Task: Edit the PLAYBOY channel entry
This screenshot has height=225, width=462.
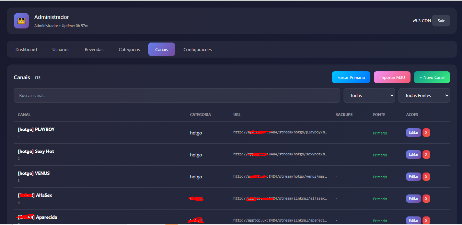Action: pyautogui.click(x=413, y=133)
